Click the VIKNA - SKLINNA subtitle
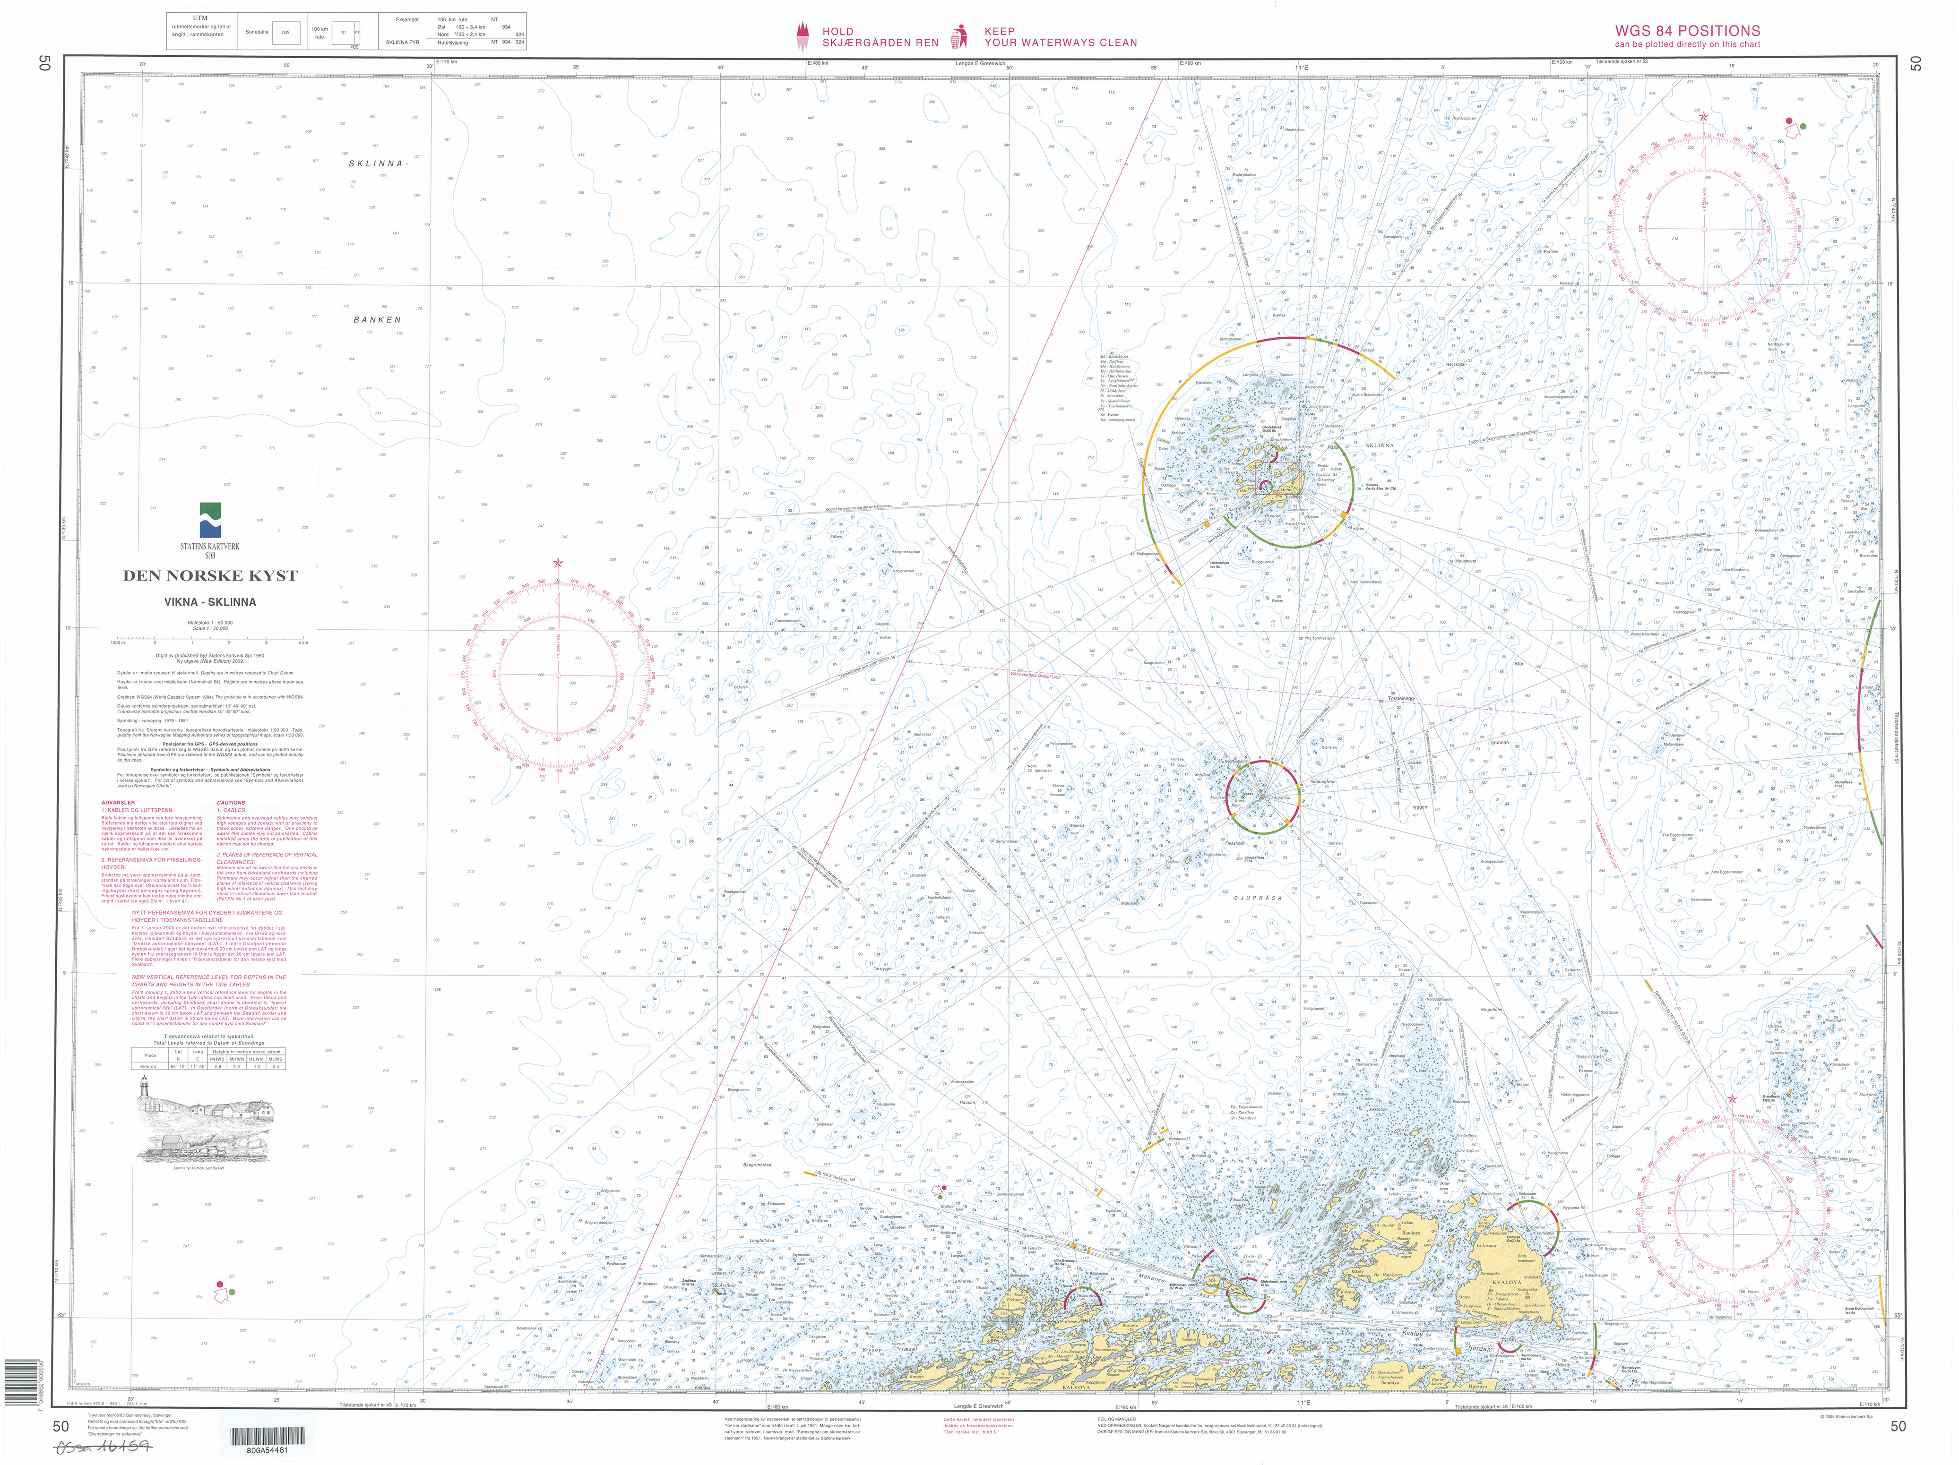This screenshot has width=1959, height=1465. pyautogui.click(x=210, y=602)
